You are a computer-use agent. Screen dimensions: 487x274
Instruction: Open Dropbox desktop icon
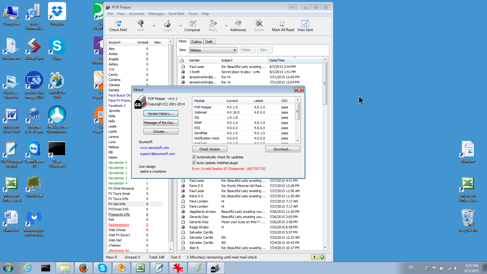[57, 14]
